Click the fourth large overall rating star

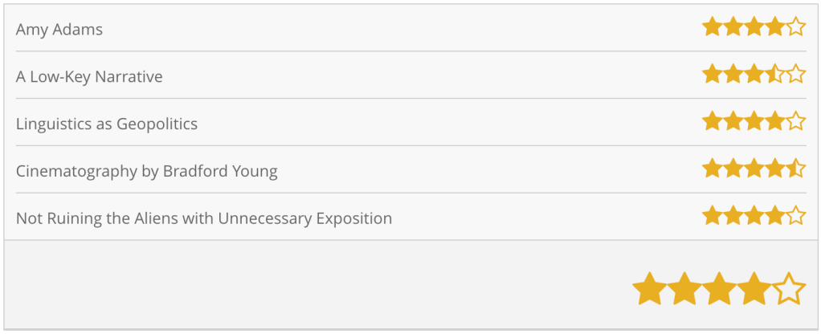point(754,289)
